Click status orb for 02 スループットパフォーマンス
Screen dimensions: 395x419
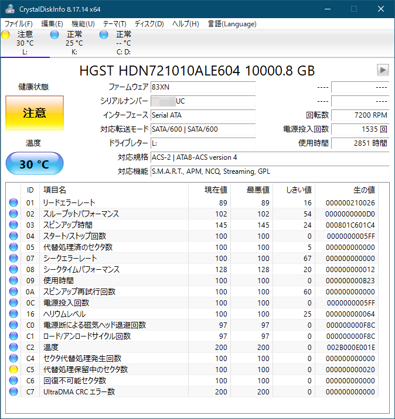(13, 214)
